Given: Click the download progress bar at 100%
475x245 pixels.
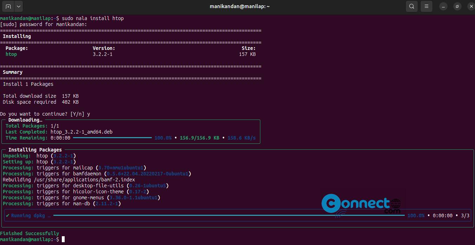Looking at the screenshot, I should coord(112,138).
